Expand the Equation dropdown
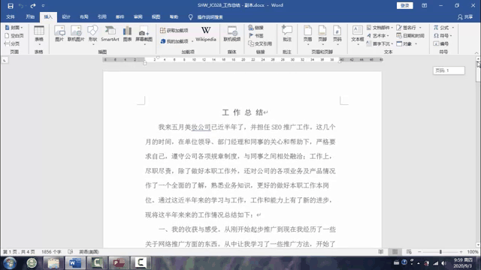The height and width of the screenshot is (270, 481). 452,28
